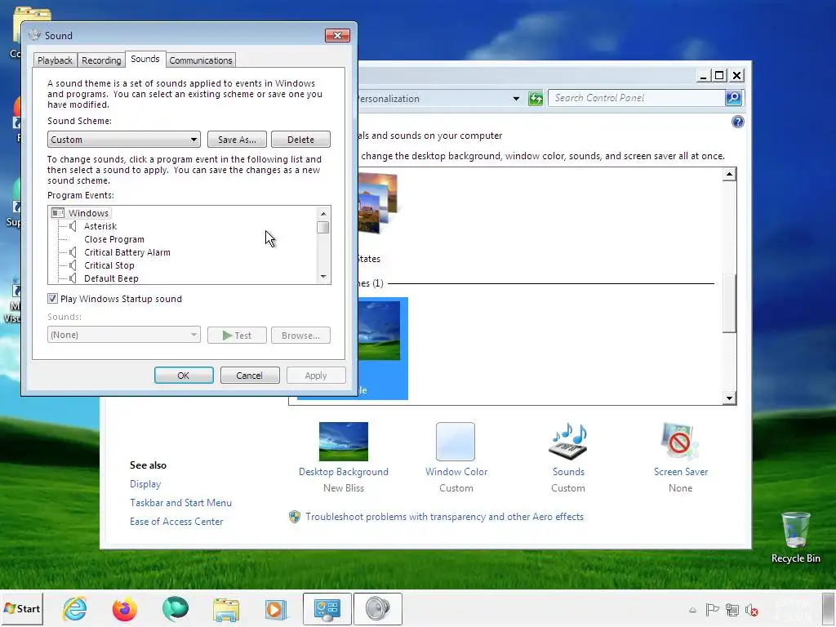Click the Test sound button

(237, 336)
